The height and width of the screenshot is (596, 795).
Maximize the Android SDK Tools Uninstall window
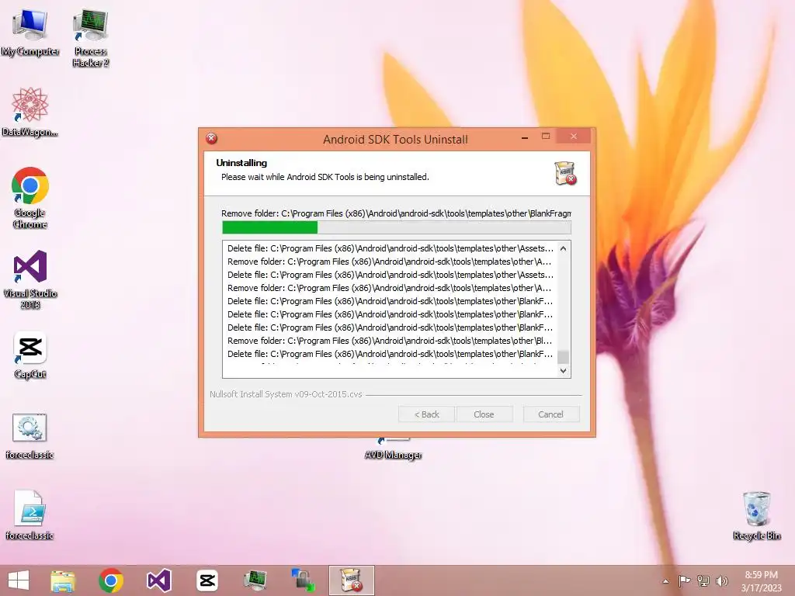click(x=546, y=137)
